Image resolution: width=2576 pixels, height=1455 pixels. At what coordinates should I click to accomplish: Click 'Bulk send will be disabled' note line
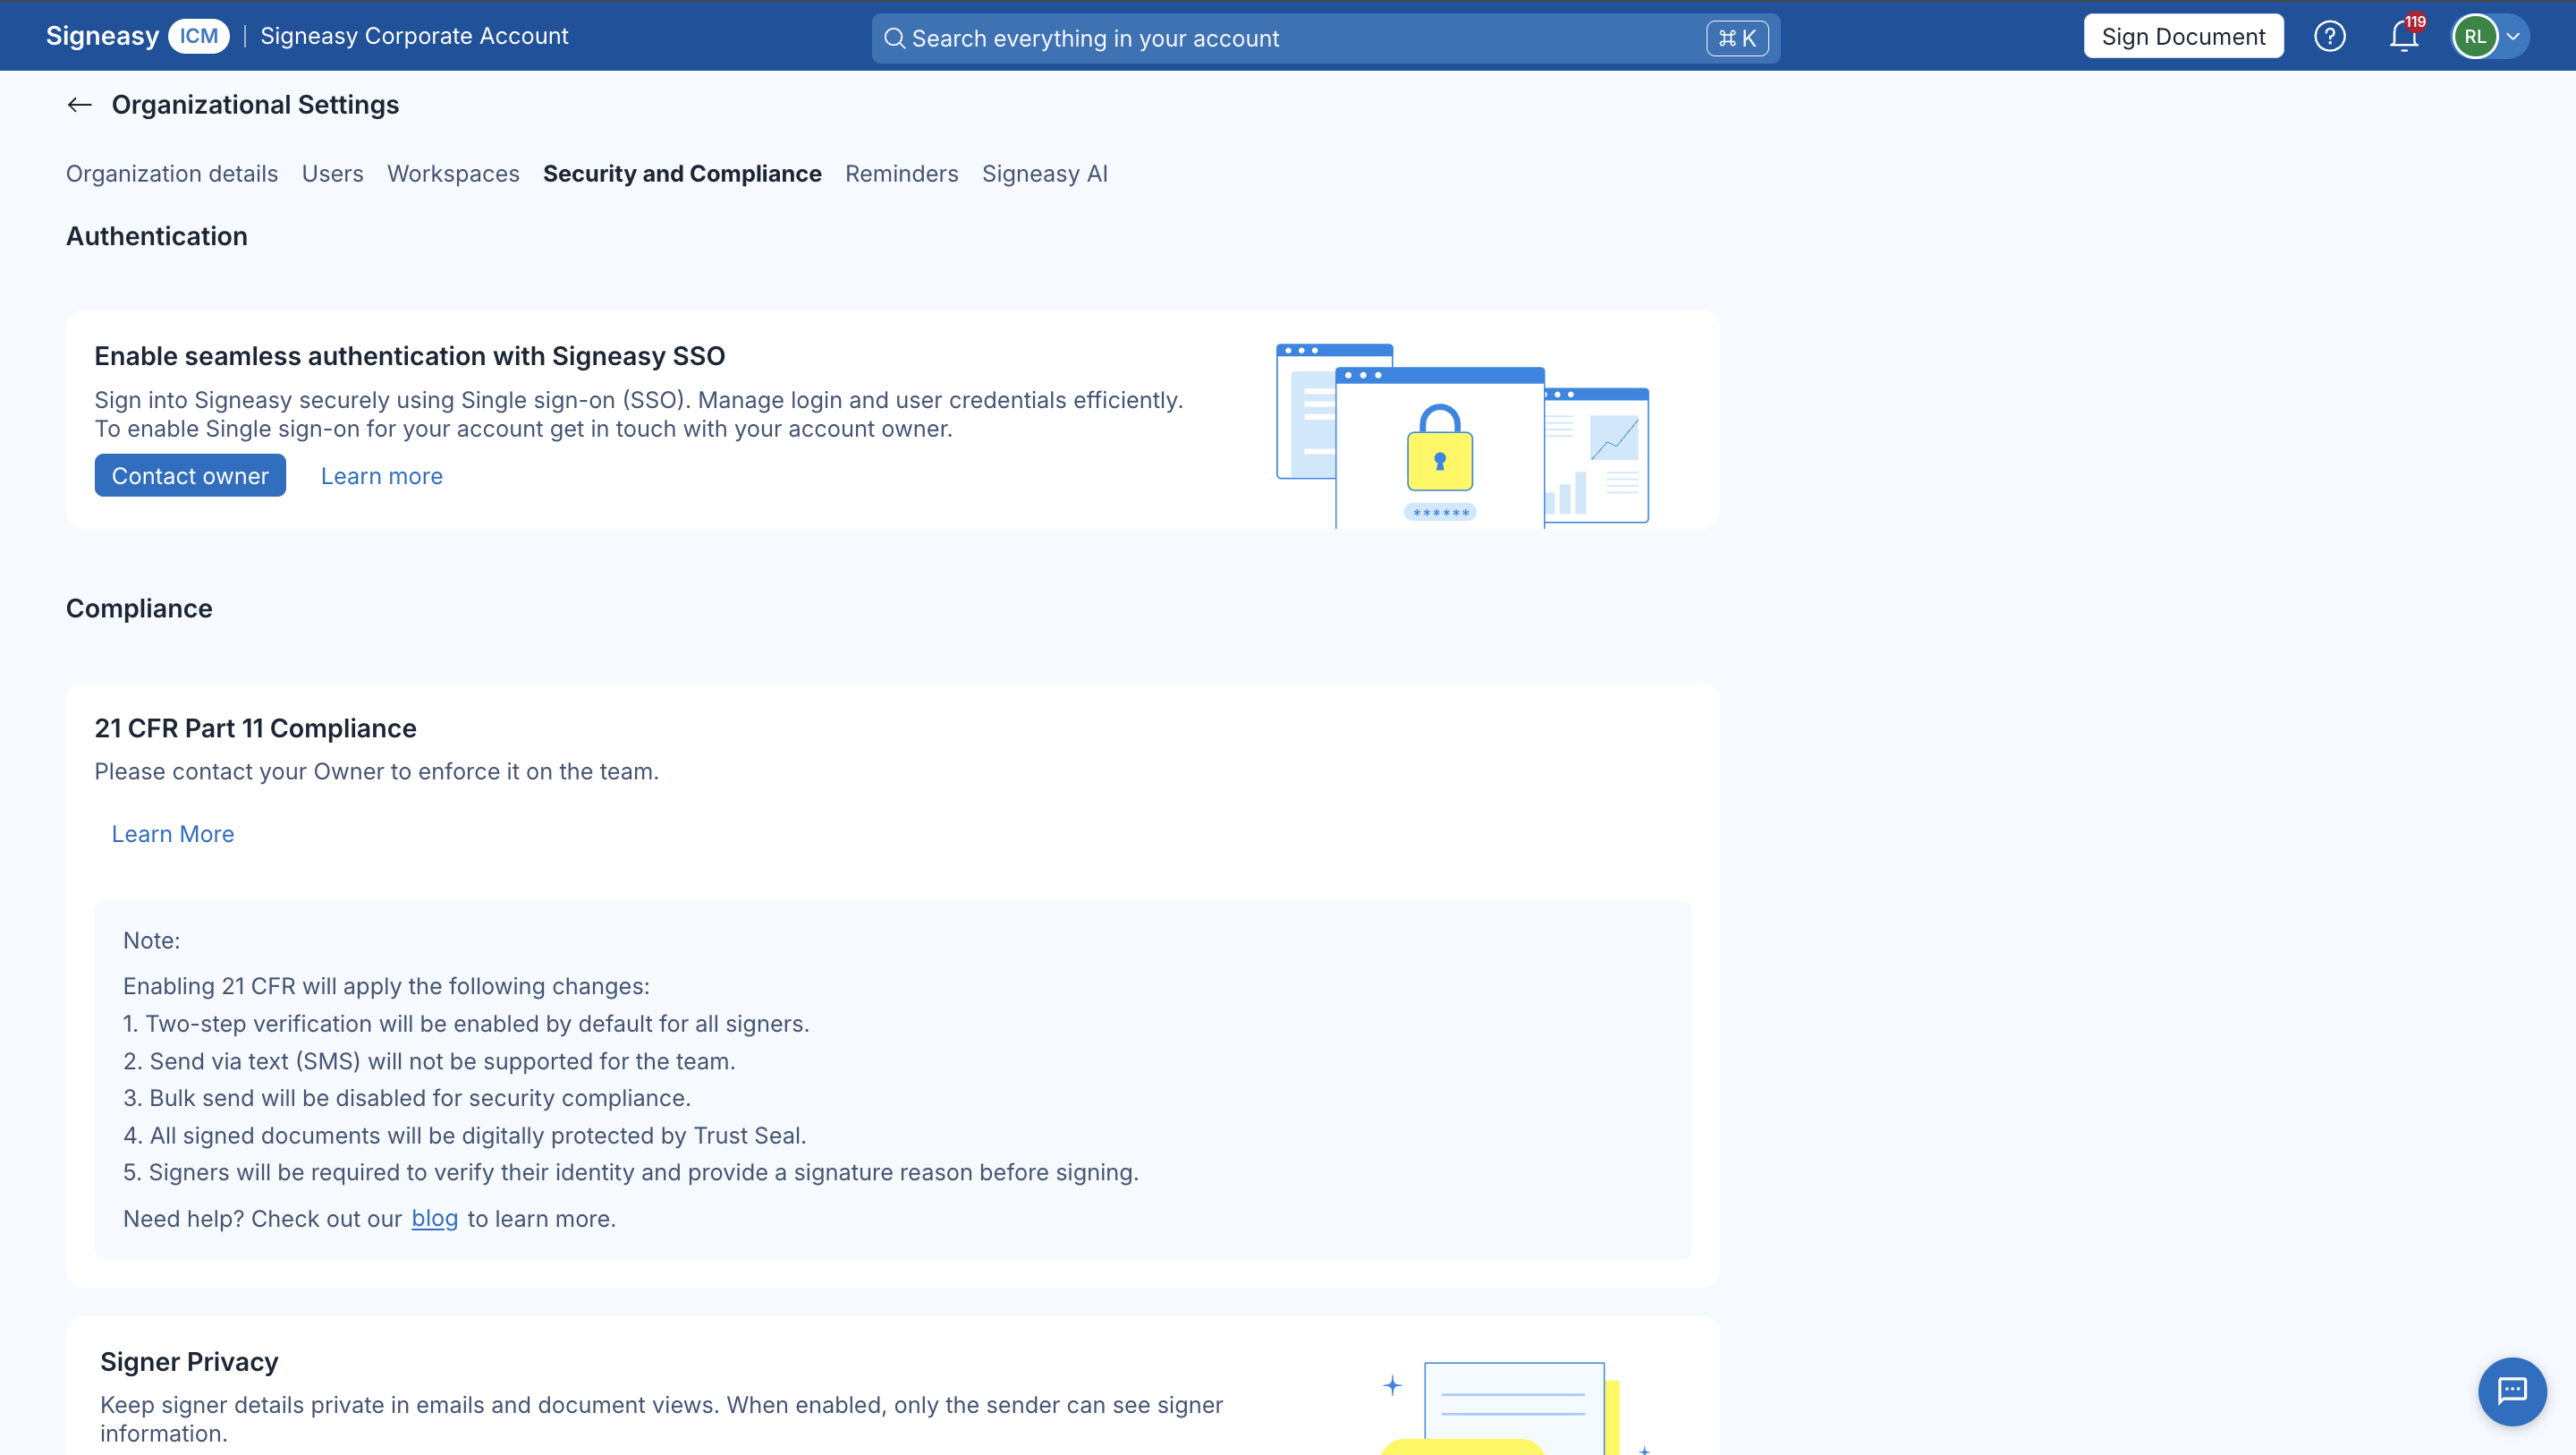[407, 1098]
